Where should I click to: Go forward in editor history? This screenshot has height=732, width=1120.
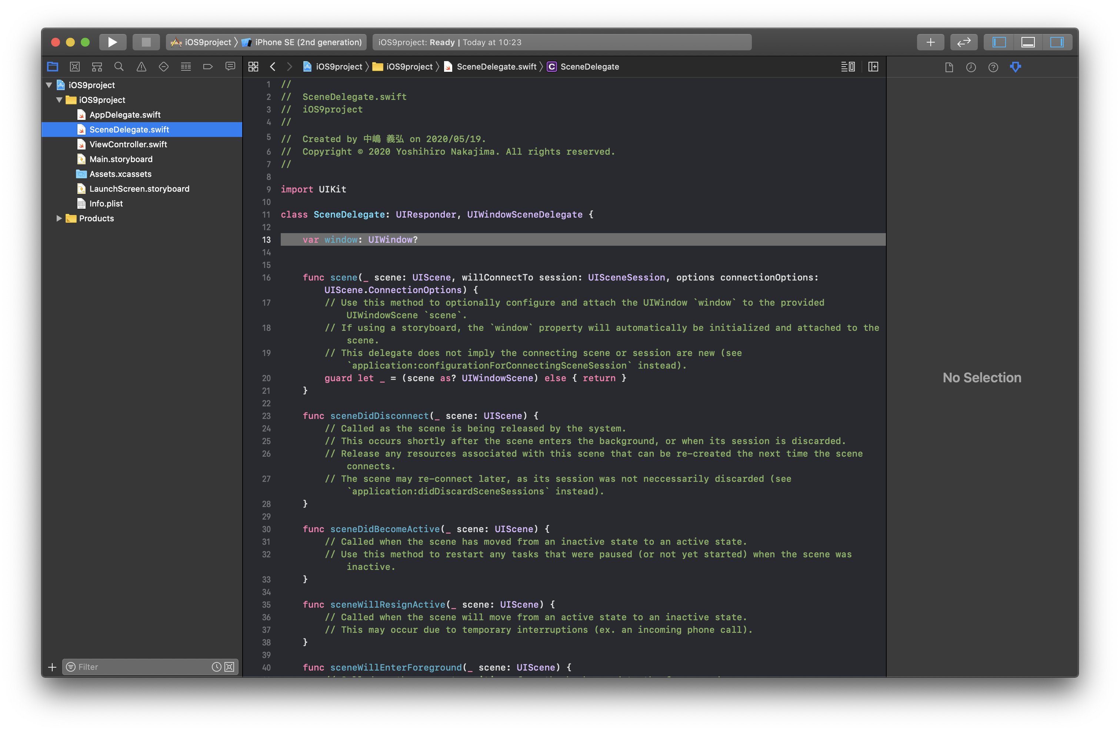tap(289, 67)
